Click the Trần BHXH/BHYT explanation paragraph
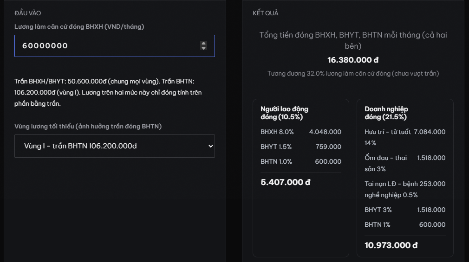Image resolution: width=469 pixels, height=262 pixels. click(108, 92)
